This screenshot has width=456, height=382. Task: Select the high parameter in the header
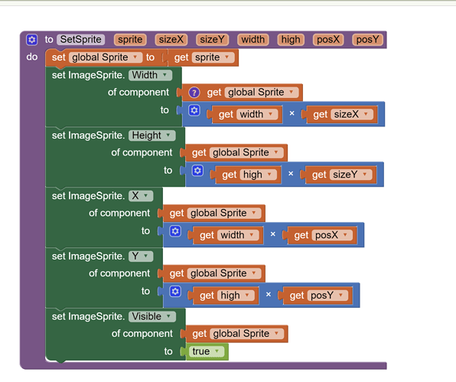(x=291, y=40)
